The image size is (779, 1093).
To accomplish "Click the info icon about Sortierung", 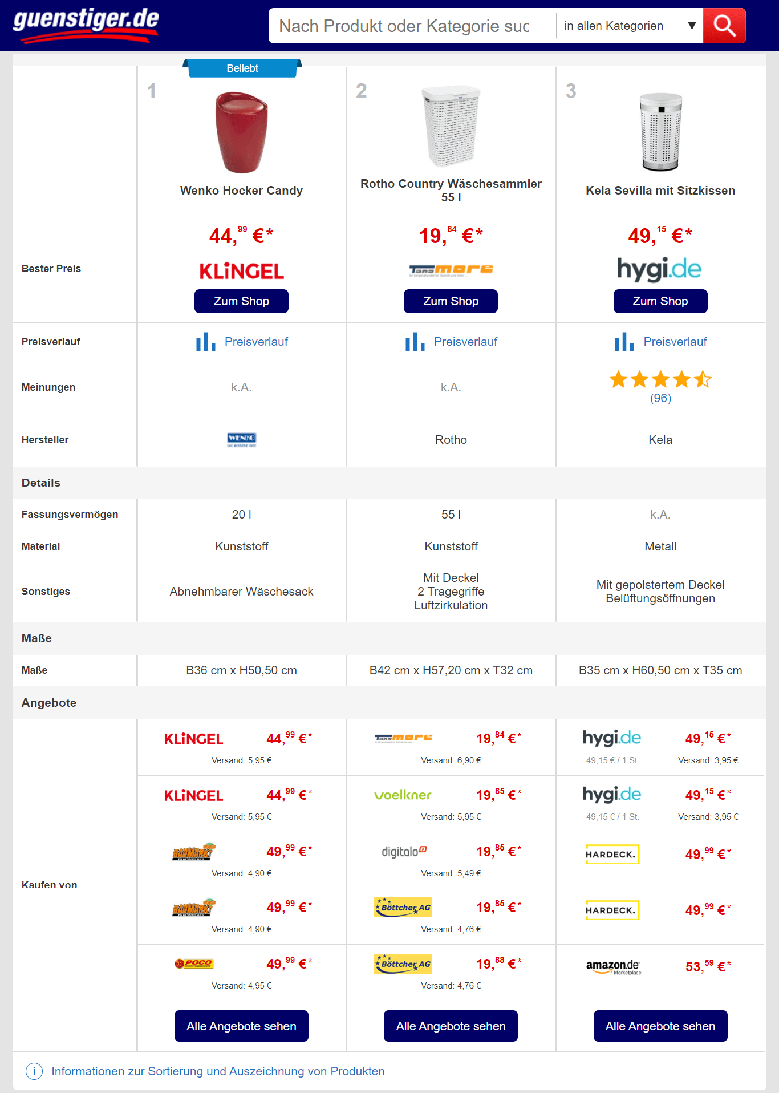I will [34, 1071].
